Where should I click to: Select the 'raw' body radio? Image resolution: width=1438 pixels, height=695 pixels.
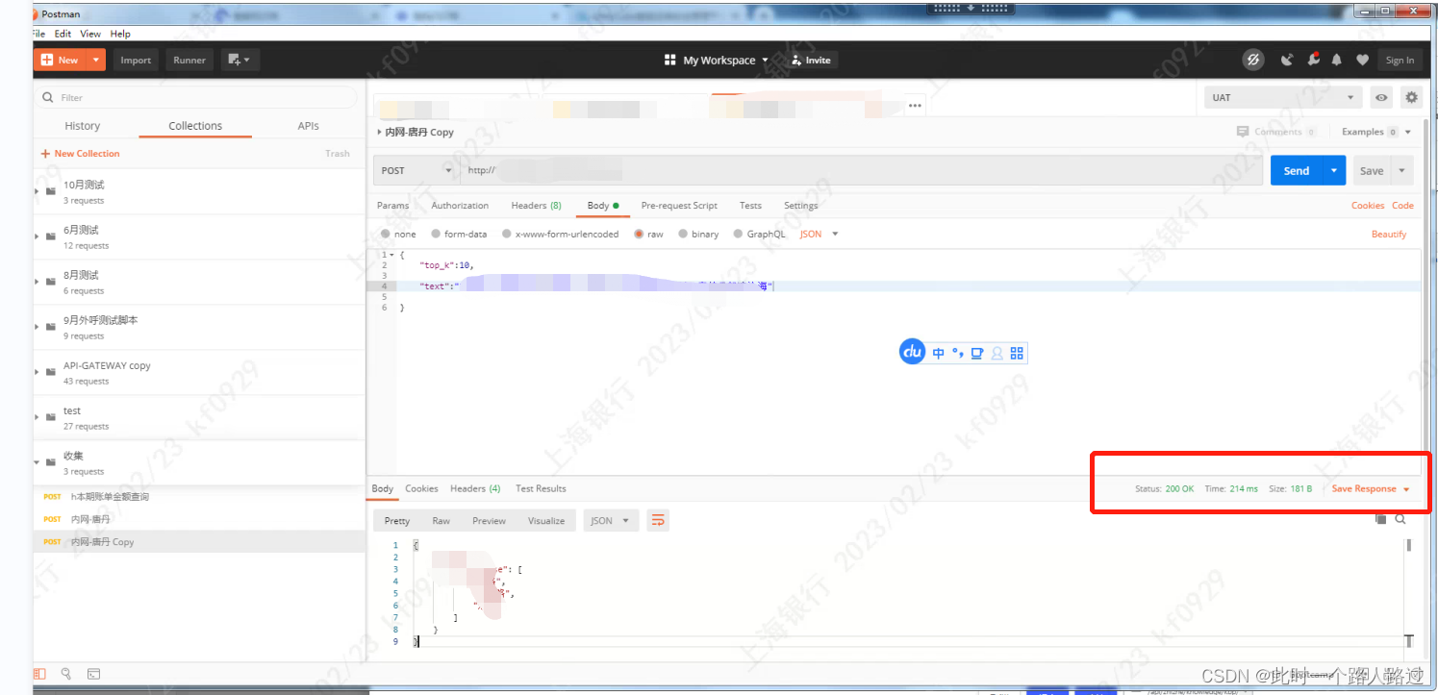(x=639, y=234)
